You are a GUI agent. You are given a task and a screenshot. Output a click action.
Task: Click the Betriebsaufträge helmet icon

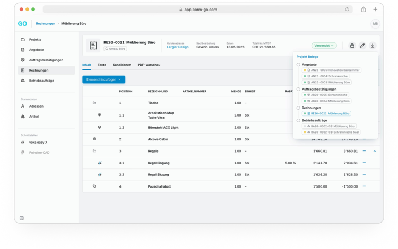coord(23,81)
